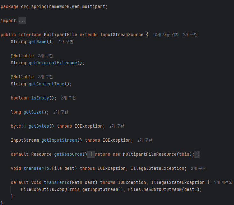This screenshot has width=234, height=205.
Task: Click package name org.springframework.web.multipart
Action: (63, 7)
